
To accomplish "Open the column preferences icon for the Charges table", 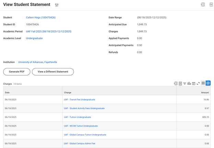I will point(193,83).
